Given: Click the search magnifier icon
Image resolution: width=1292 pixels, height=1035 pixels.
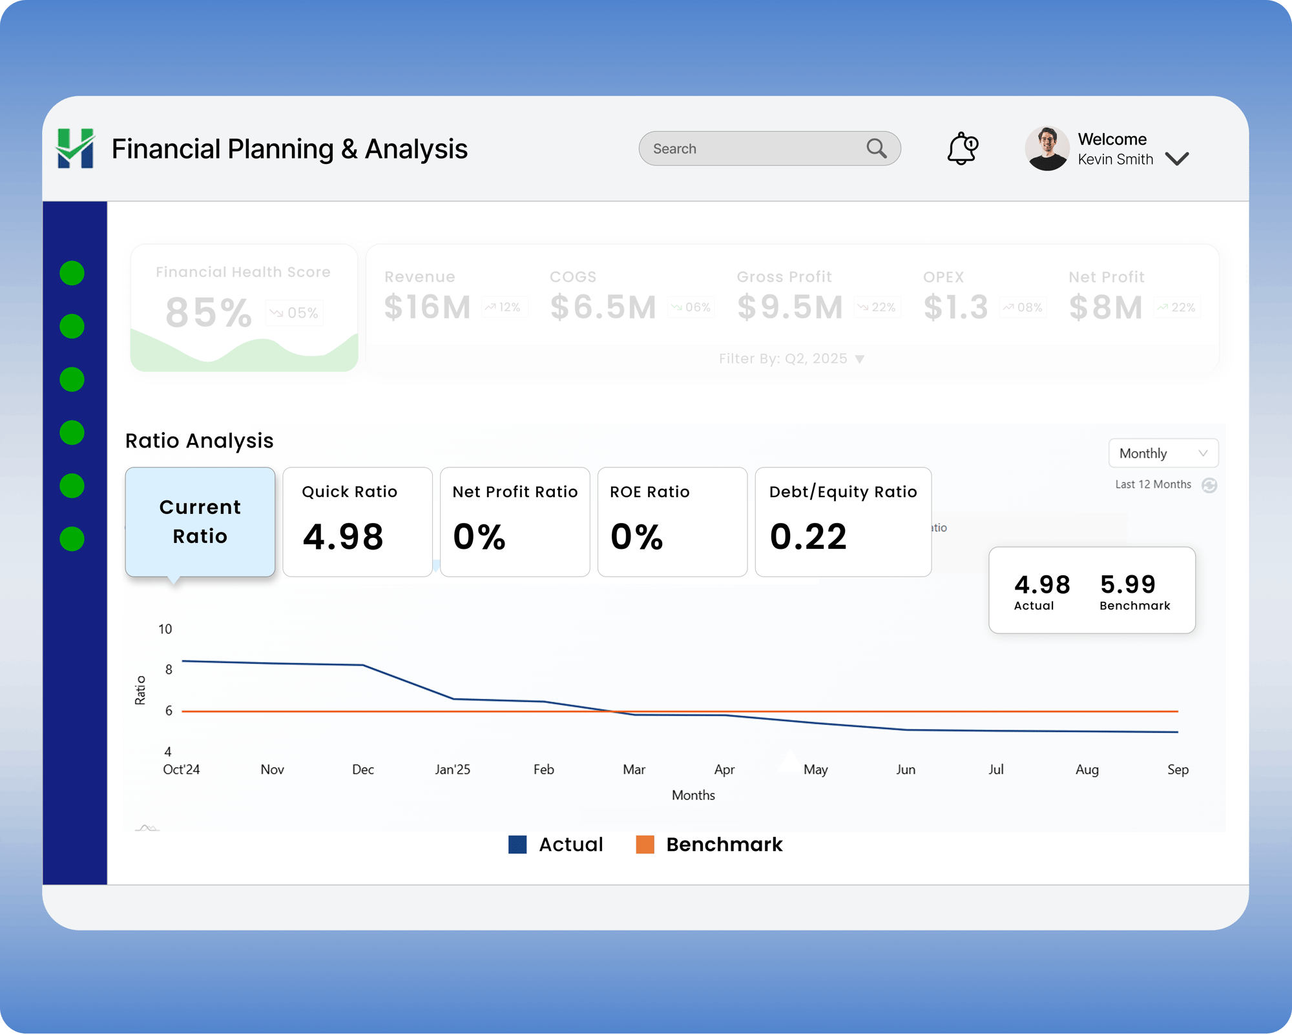Looking at the screenshot, I should tap(876, 149).
